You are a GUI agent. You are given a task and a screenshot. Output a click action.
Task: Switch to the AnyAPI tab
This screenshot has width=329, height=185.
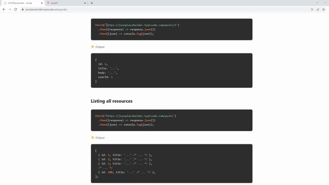pyautogui.click(x=66, y=3)
